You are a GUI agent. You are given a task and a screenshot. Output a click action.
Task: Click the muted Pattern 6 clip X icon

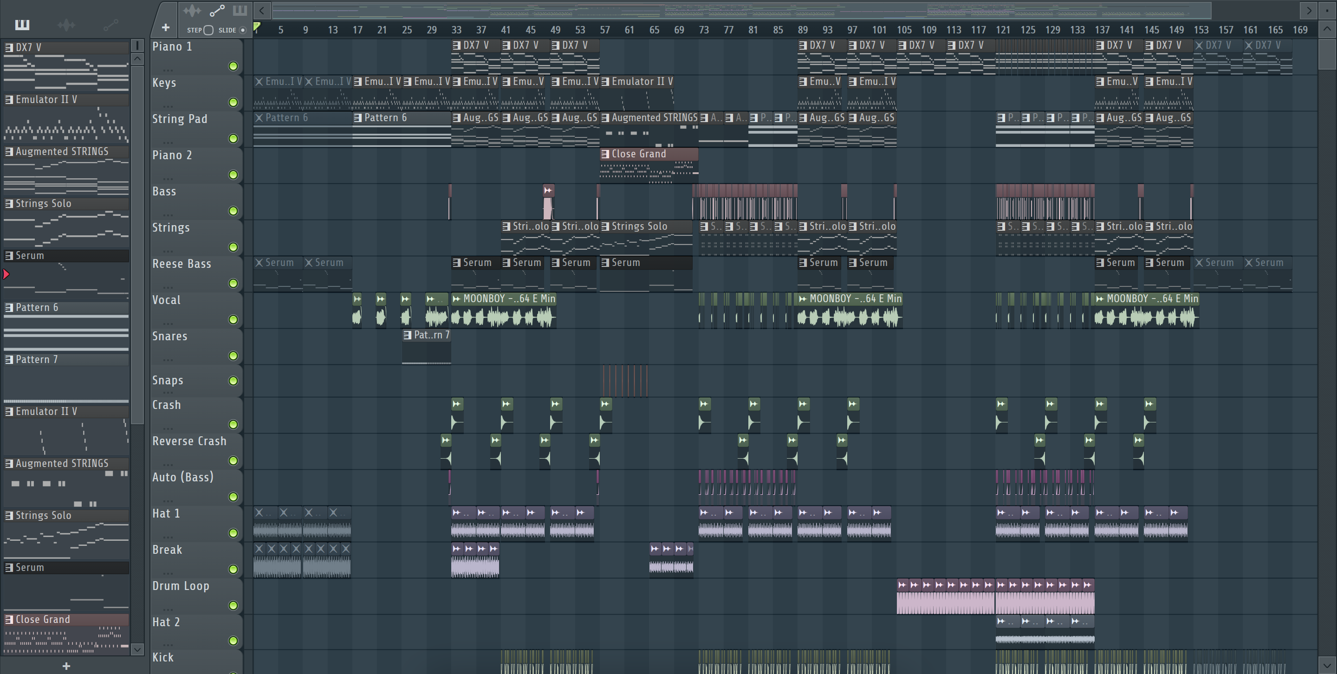pyautogui.click(x=259, y=118)
